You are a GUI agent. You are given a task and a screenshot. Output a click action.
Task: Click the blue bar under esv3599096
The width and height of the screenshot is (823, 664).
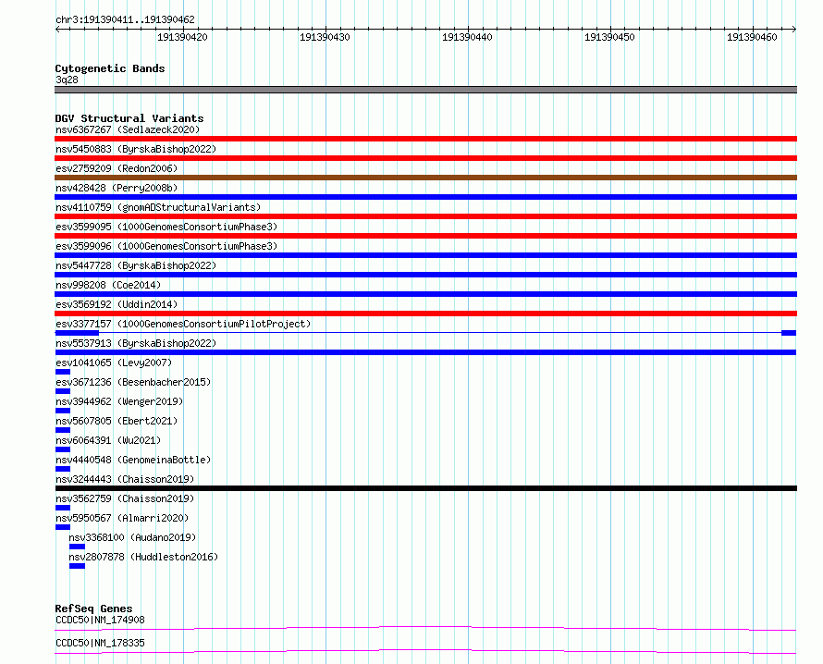[425, 255]
